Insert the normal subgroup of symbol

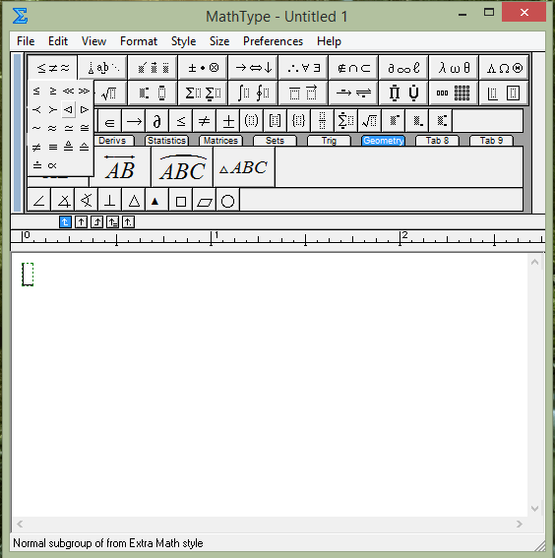pyautogui.click(x=68, y=109)
